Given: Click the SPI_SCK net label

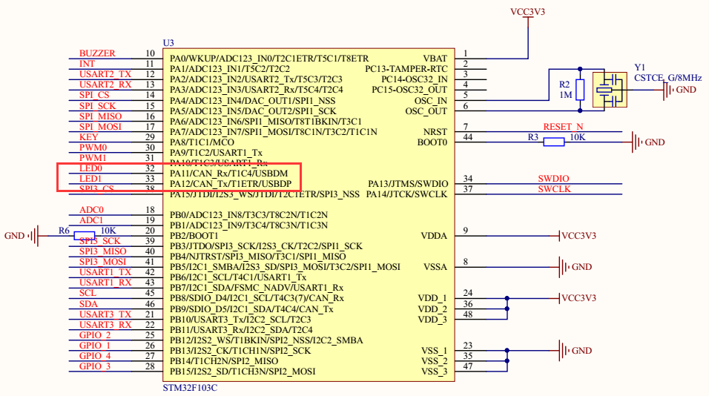Looking at the screenshot, I should click(x=98, y=106).
